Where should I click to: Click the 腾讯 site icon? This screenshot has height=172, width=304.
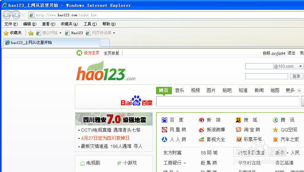click(275, 120)
